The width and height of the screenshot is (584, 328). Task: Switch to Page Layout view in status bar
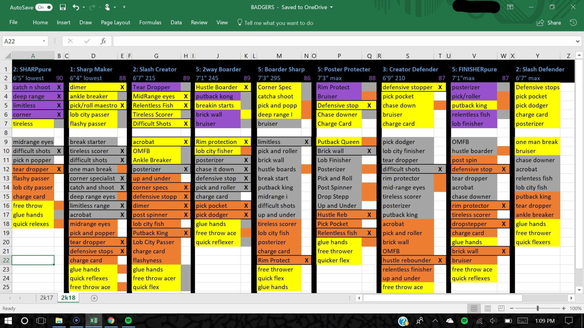click(x=487, y=308)
